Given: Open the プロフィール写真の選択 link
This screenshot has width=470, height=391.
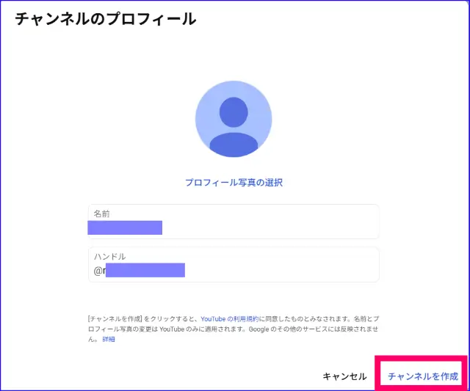Looking at the screenshot, I should tap(234, 183).
